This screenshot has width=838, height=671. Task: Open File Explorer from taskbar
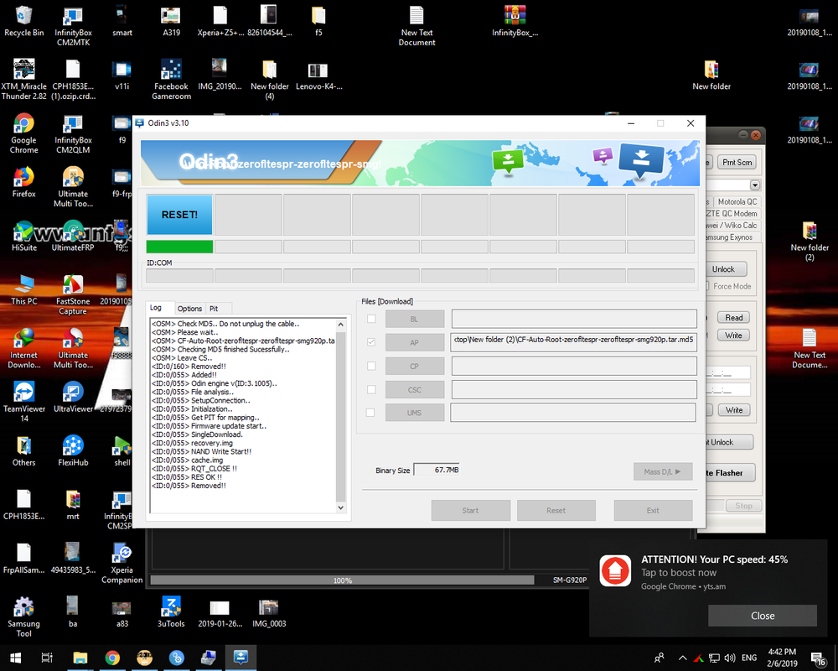(x=80, y=658)
